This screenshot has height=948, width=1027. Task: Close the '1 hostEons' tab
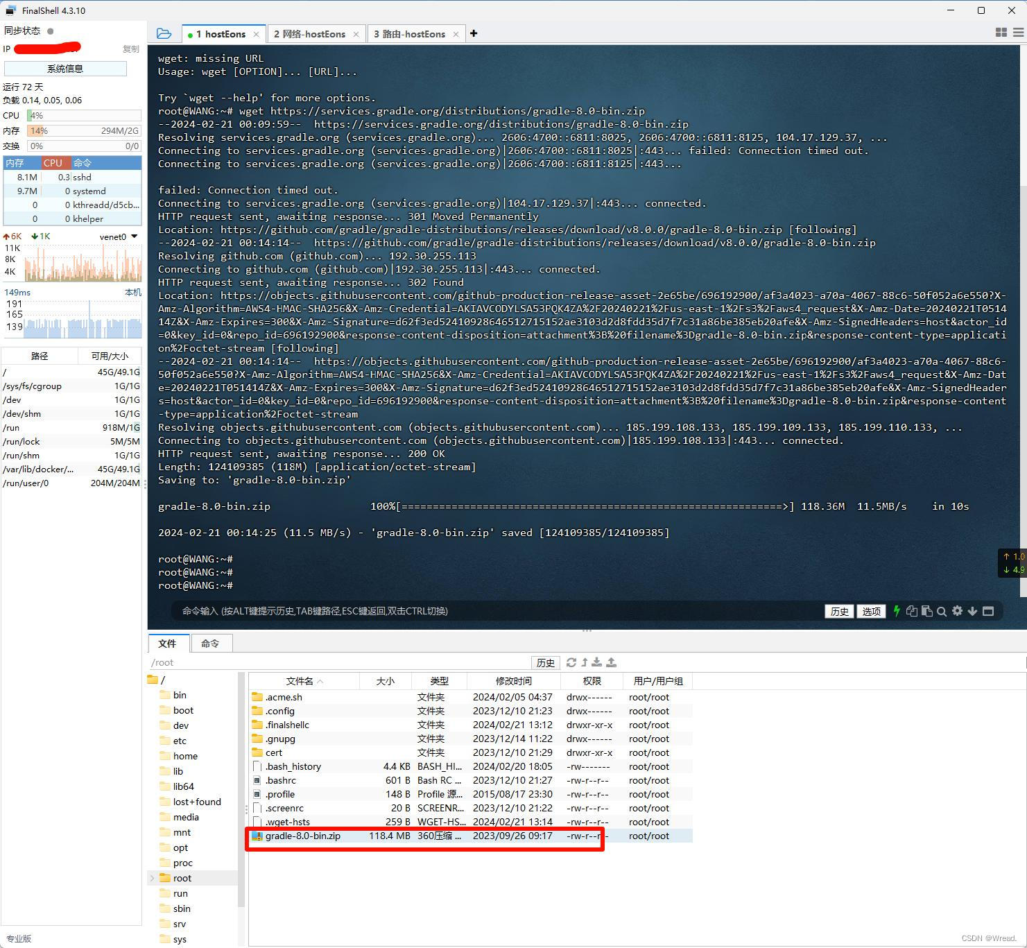point(256,34)
